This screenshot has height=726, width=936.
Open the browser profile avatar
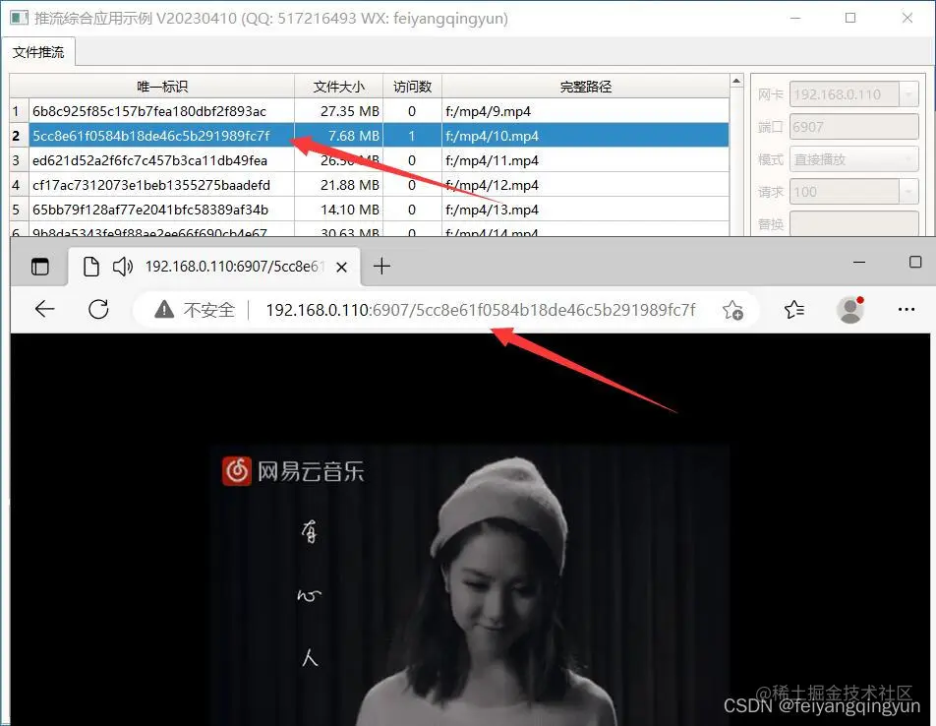pyautogui.click(x=850, y=309)
